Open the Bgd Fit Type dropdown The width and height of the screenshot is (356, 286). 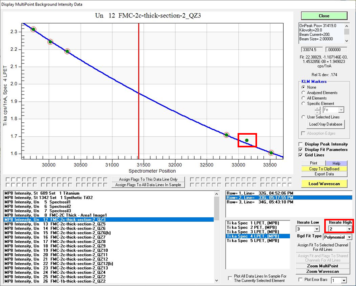tap(349, 237)
